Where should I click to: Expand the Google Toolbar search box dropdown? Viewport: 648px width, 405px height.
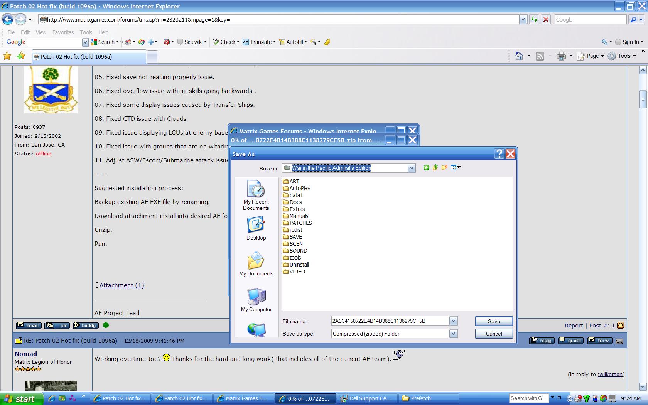tap(85, 42)
